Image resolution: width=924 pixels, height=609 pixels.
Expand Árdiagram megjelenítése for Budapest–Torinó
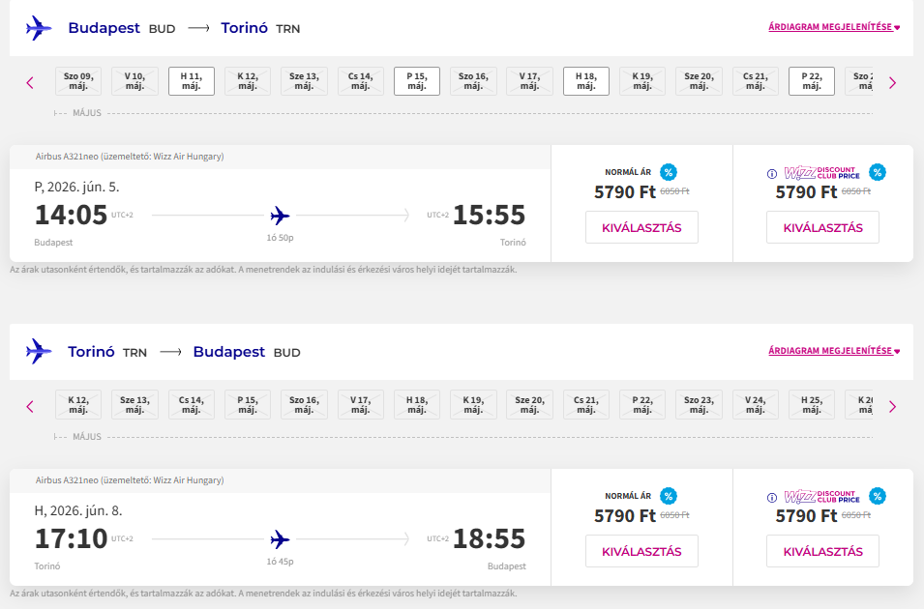[x=834, y=27]
